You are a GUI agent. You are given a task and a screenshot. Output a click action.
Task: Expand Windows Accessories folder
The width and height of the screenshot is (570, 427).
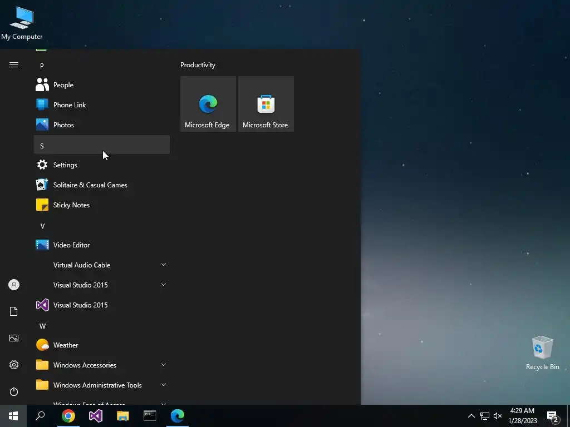tap(102, 365)
